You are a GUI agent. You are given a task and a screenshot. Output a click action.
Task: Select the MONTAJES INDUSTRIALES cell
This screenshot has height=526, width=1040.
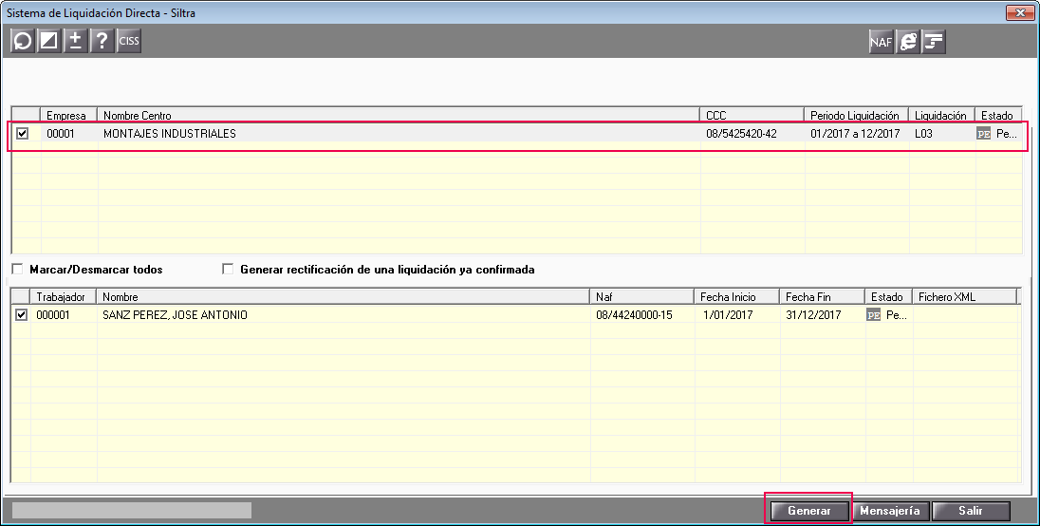pyautogui.click(x=399, y=133)
